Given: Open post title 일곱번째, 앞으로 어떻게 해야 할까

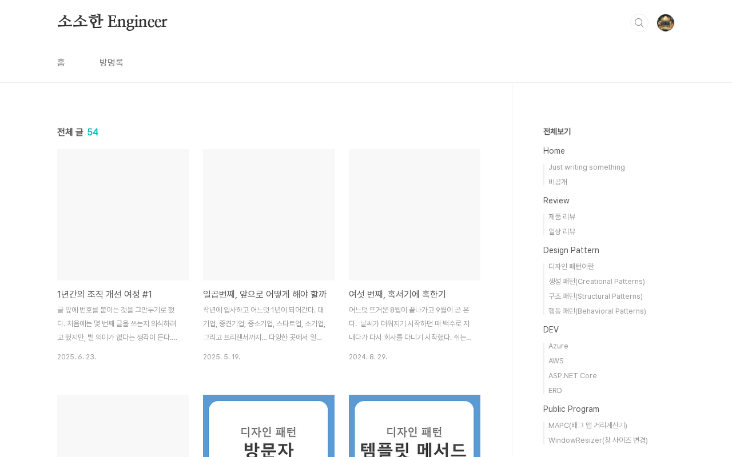Looking at the screenshot, I should click(x=265, y=294).
